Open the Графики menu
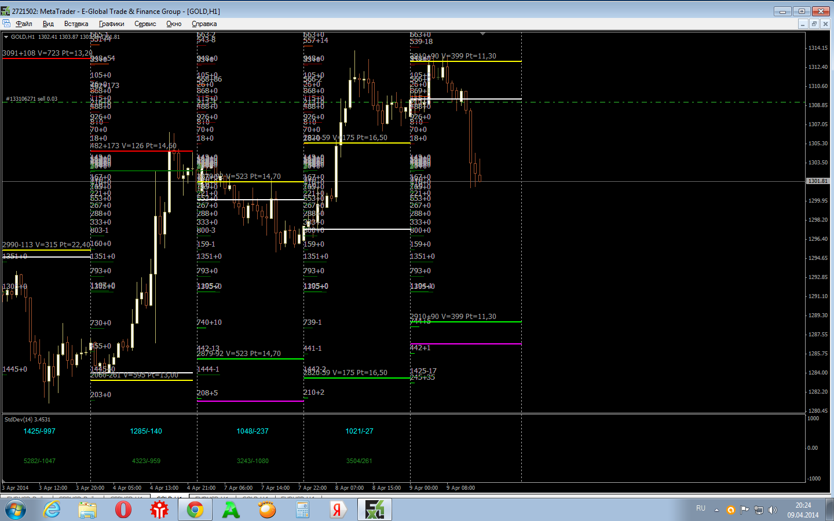Image resolution: width=834 pixels, height=521 pixels. [x=111, y=24]
